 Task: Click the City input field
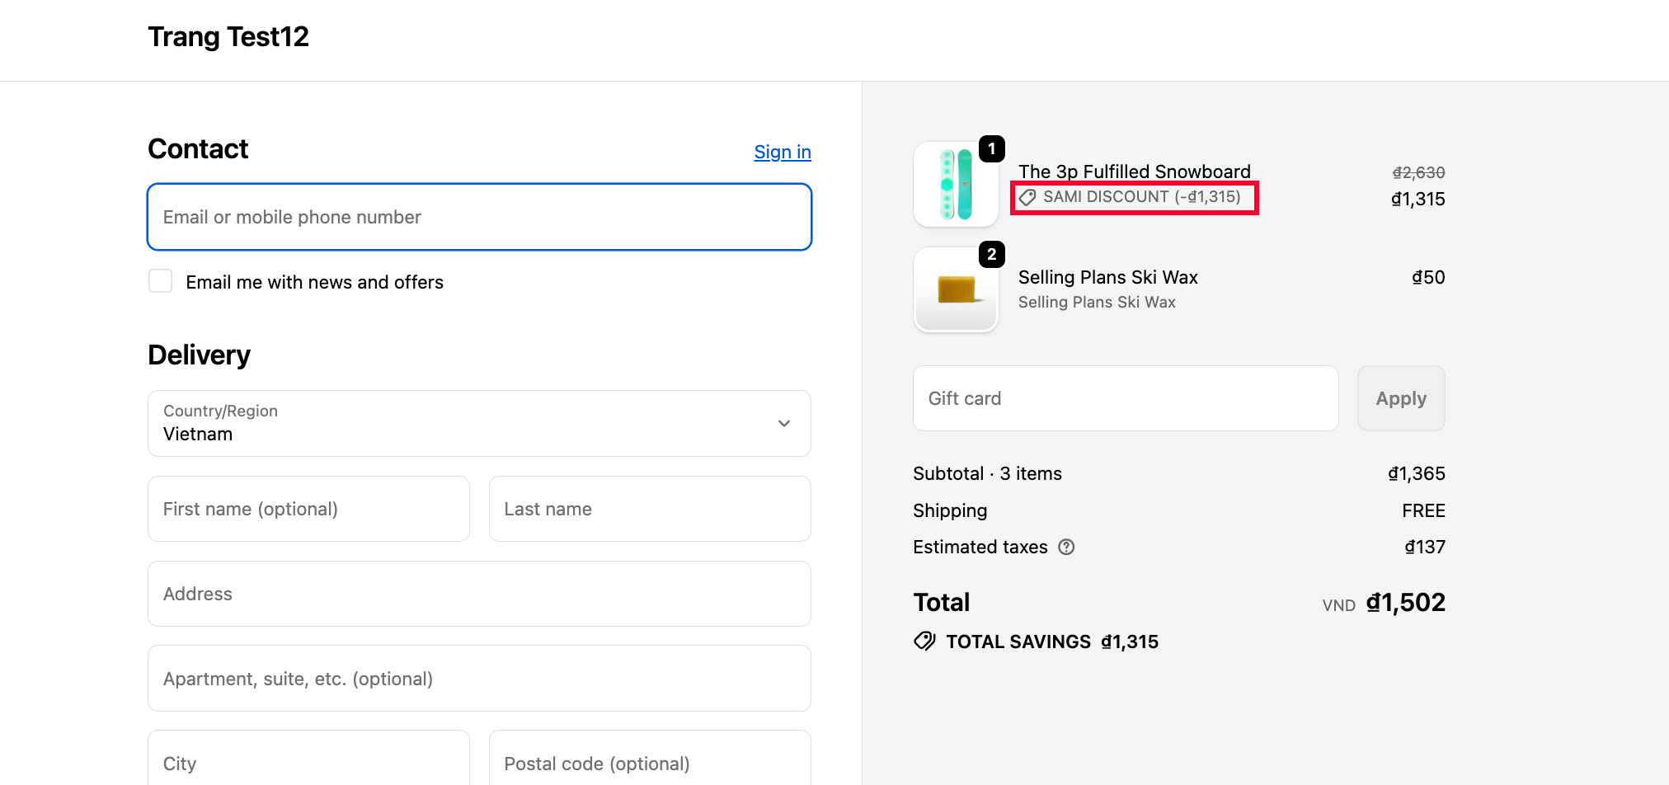pos(308,762)
